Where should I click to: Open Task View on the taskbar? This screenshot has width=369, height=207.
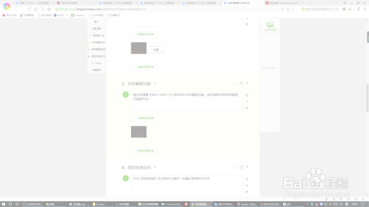point(17,204)
